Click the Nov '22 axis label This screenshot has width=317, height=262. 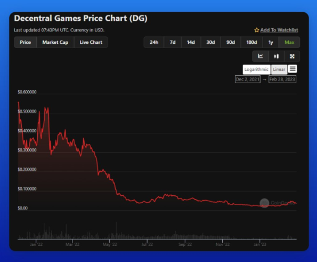click(223, 244)
